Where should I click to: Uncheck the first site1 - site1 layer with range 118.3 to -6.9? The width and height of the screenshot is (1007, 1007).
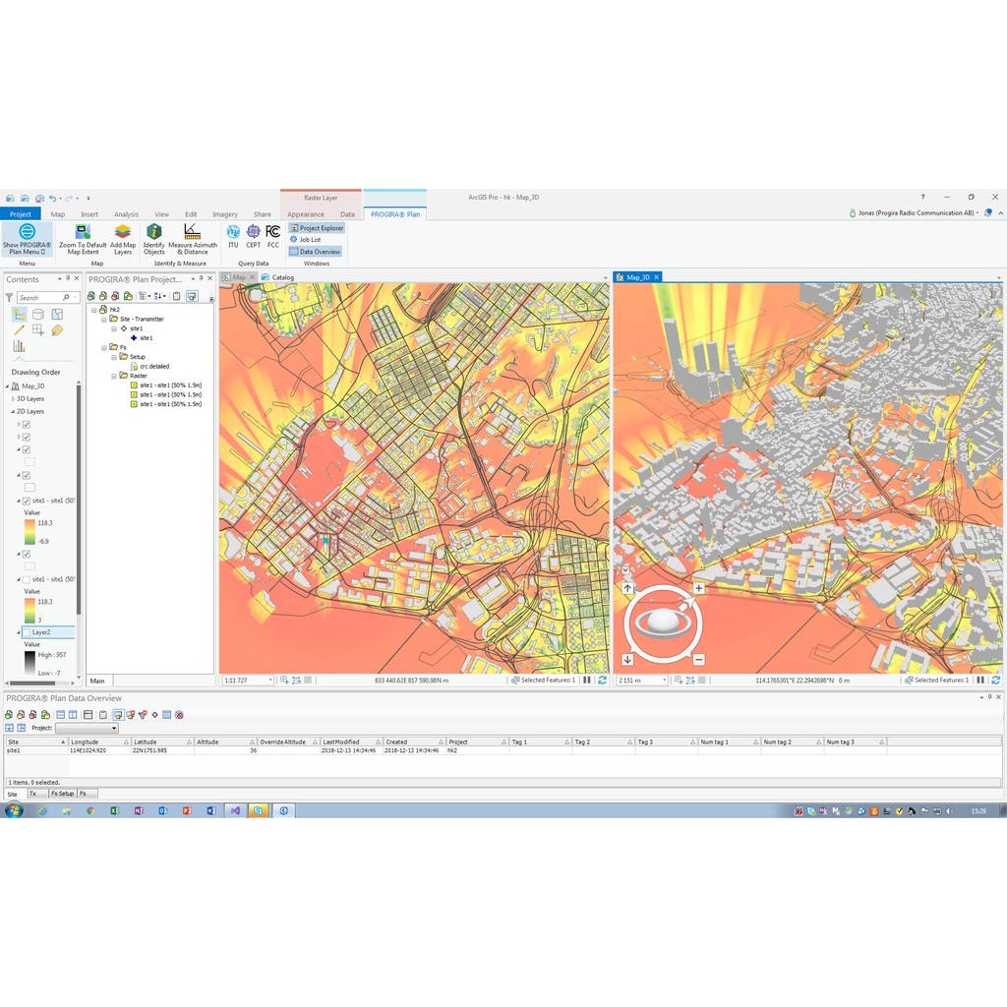27,501
